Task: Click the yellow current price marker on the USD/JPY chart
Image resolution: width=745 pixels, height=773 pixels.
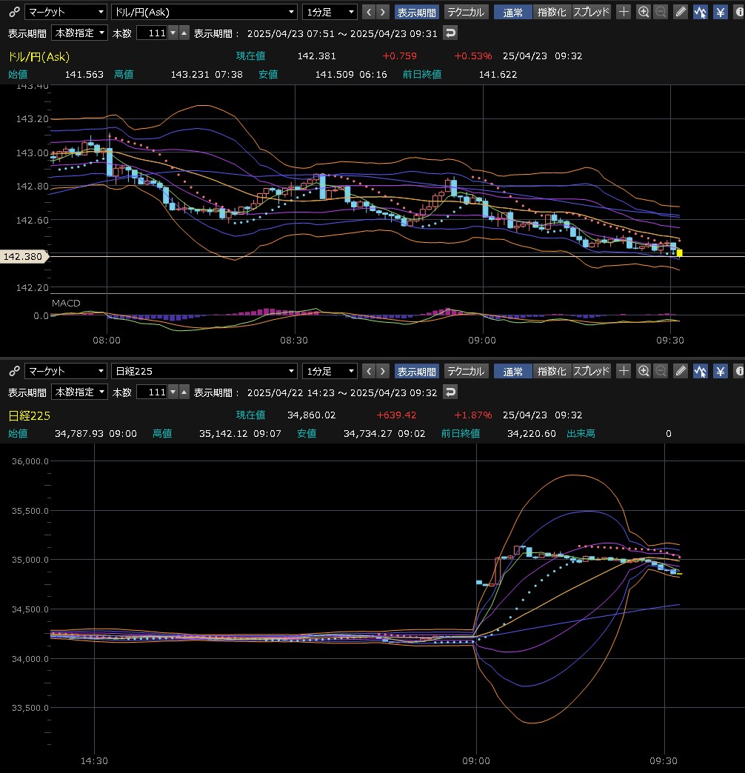Action: (679, 253)
